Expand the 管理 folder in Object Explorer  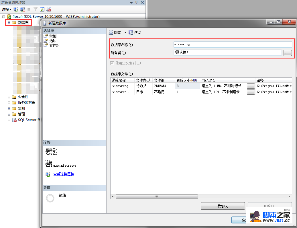pos(9,114)
